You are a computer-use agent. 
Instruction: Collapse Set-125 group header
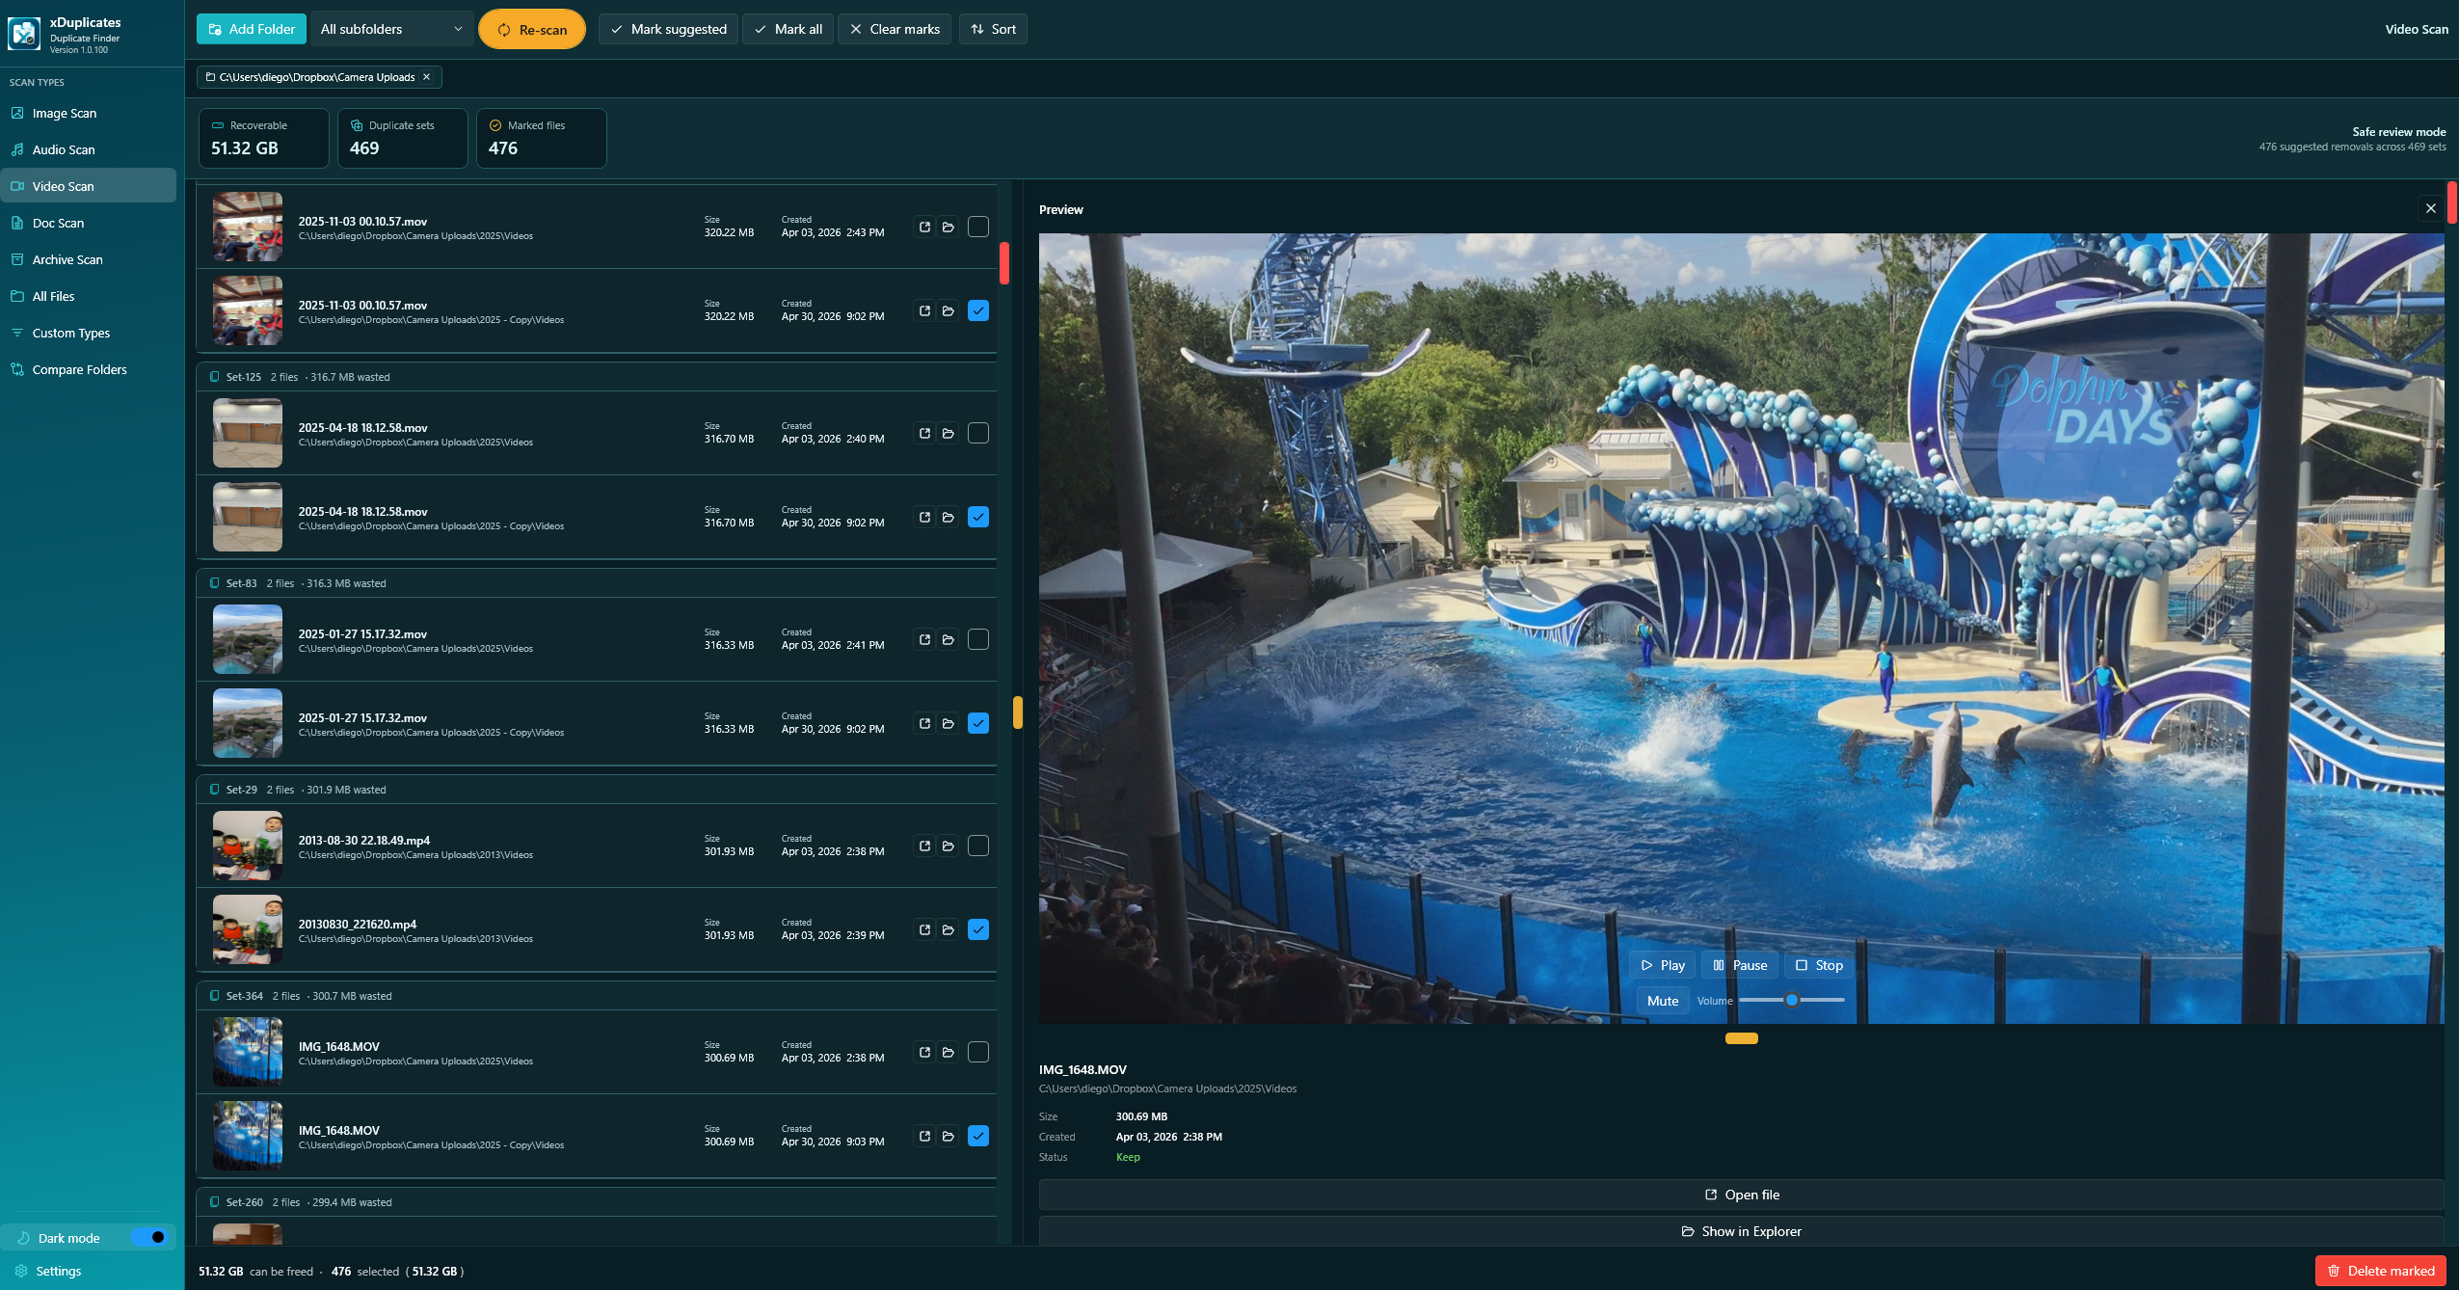pyautogui.click(x=596, y=377)
